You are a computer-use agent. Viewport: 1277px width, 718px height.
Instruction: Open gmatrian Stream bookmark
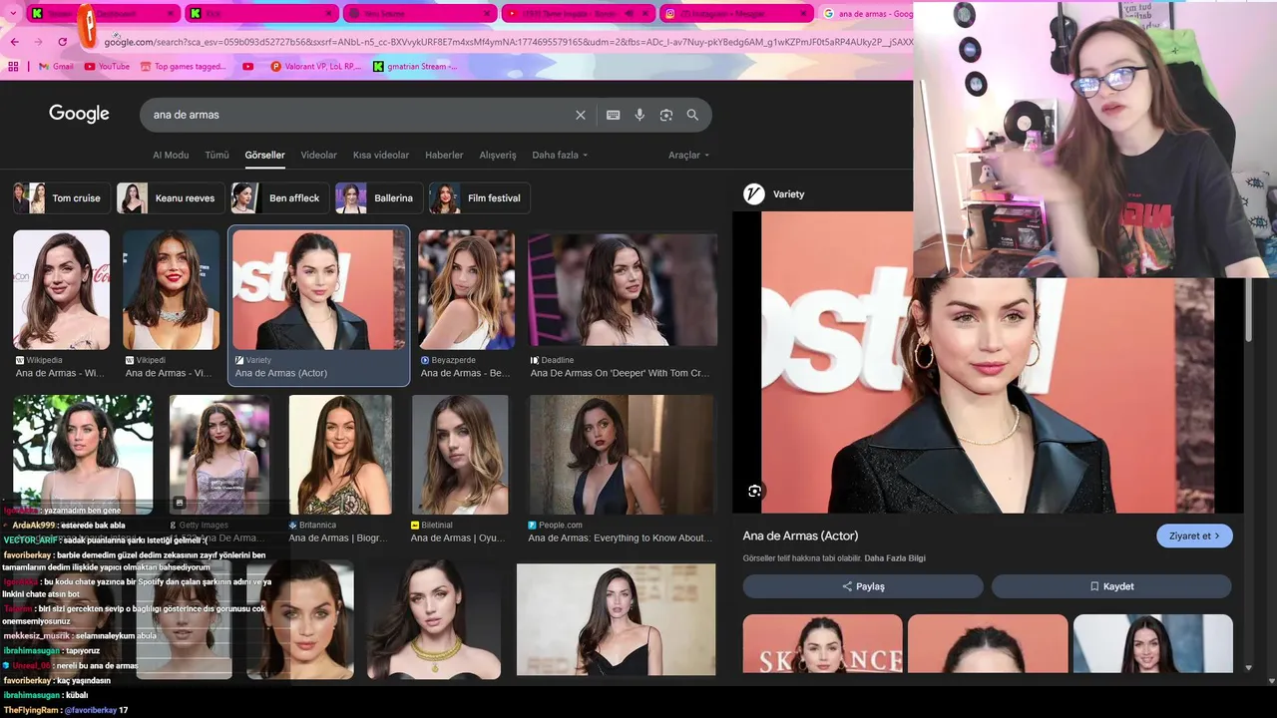click(x=415, y=67)
